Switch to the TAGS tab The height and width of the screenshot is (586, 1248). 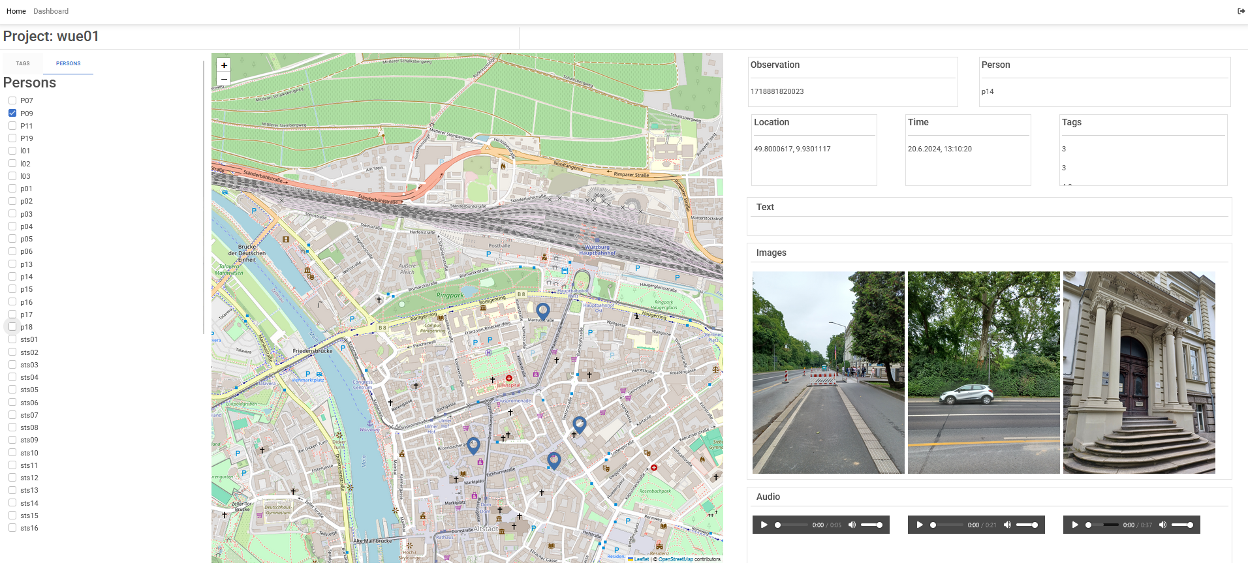click(23, 63)
